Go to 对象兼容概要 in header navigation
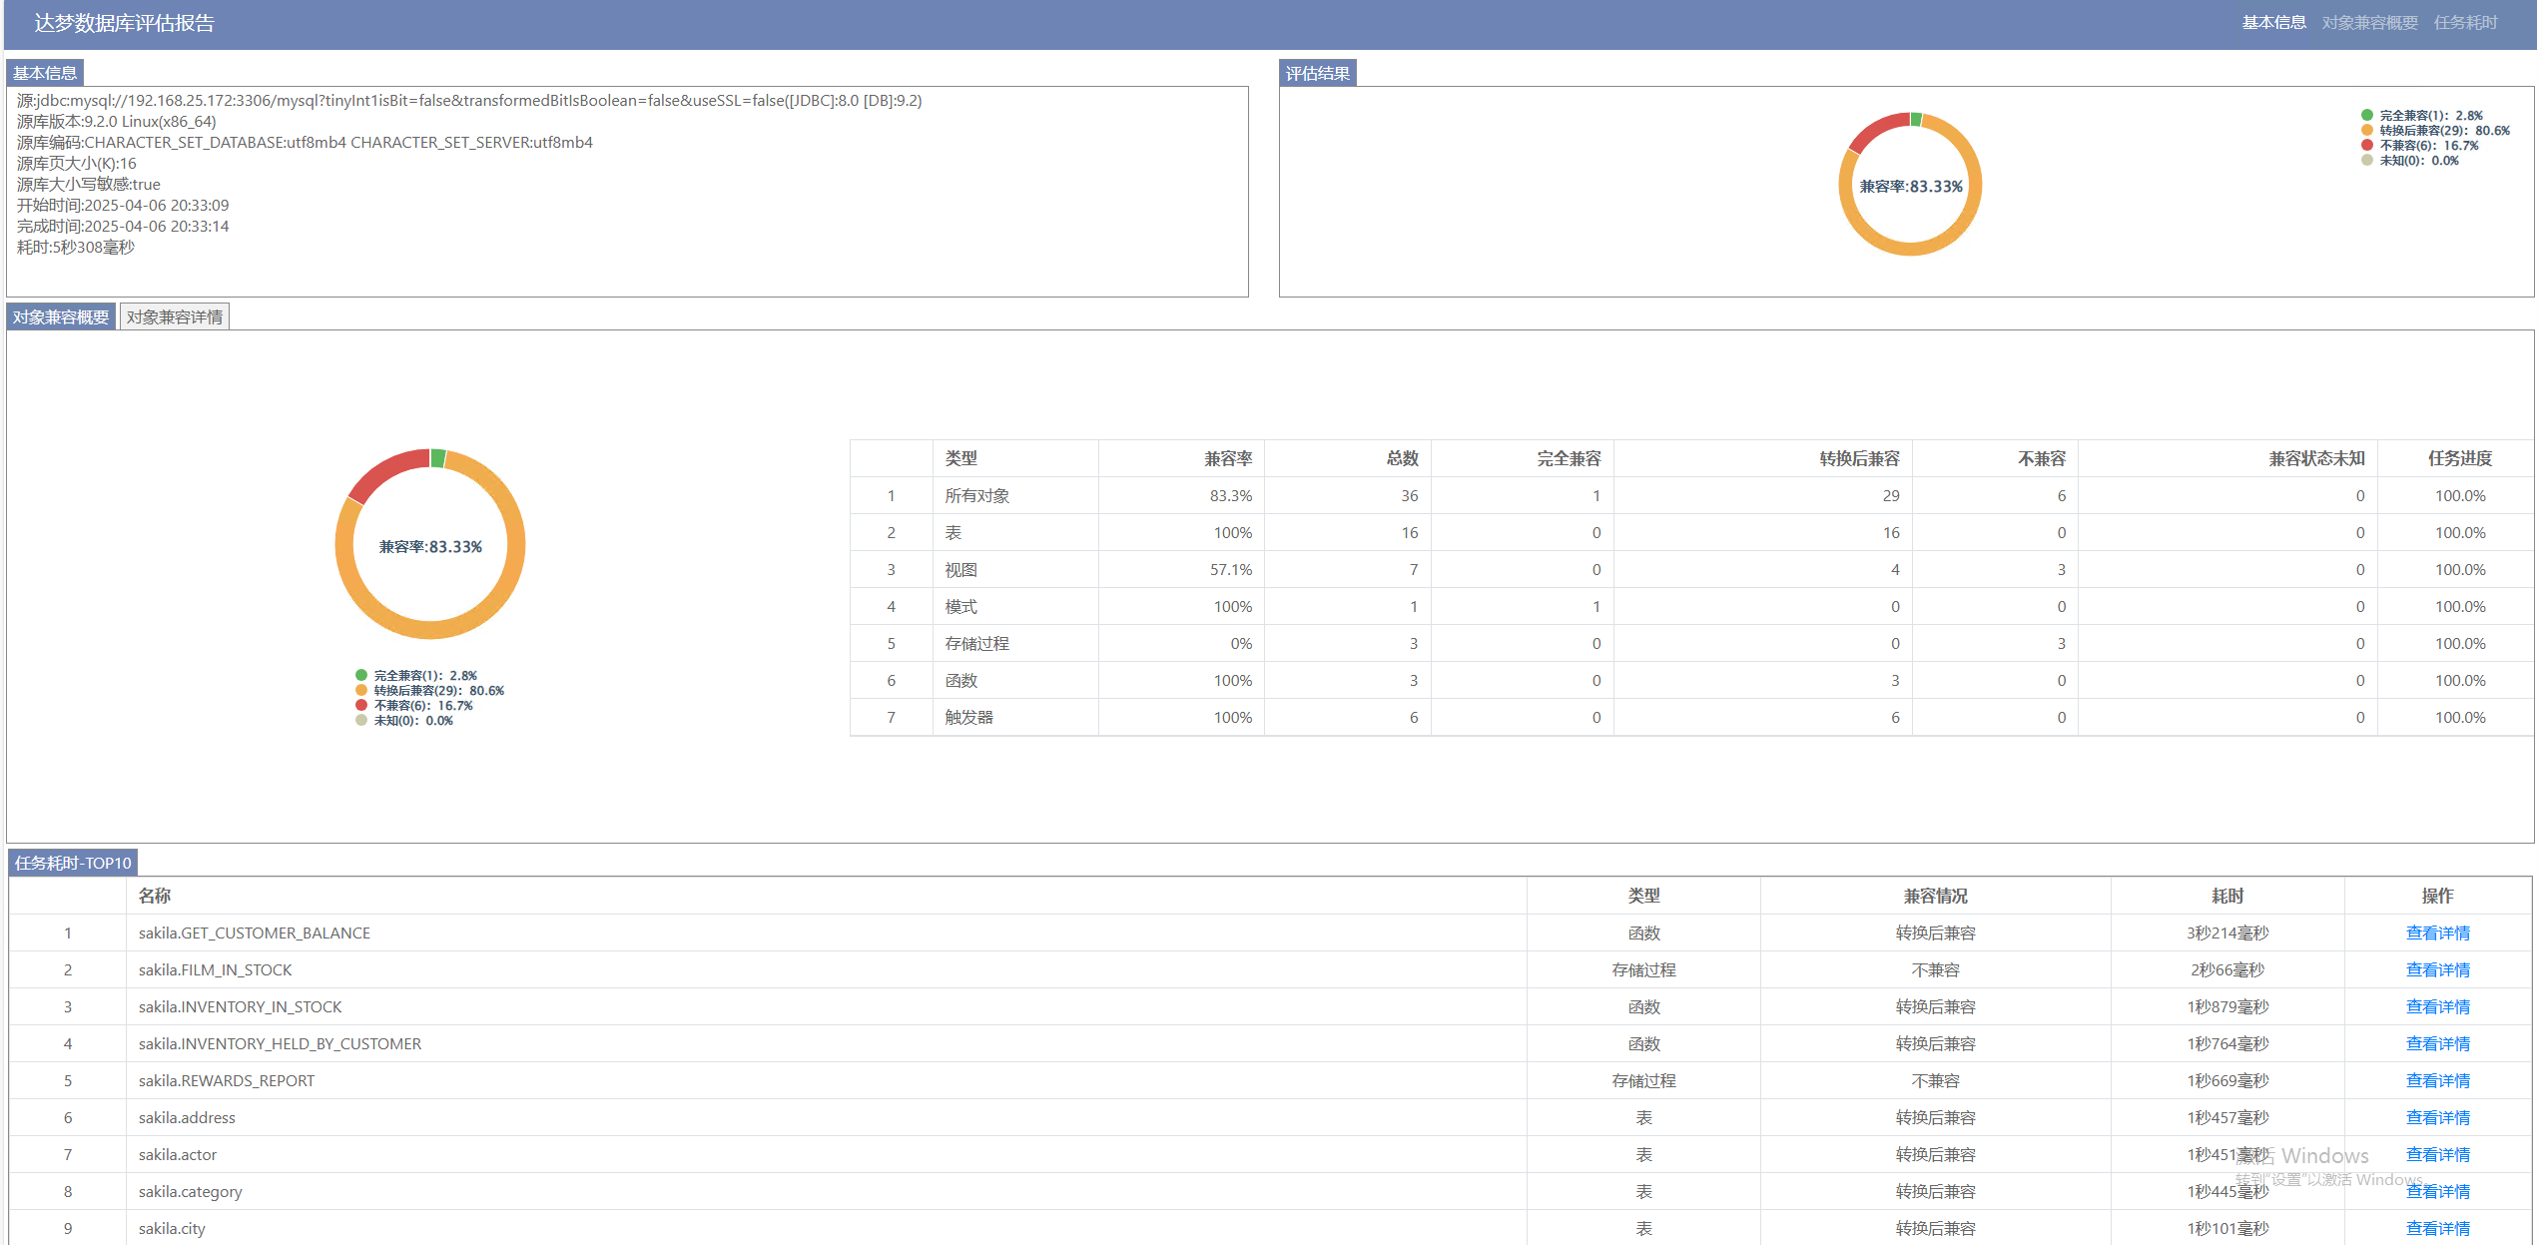 click(x=2369, y=23)
